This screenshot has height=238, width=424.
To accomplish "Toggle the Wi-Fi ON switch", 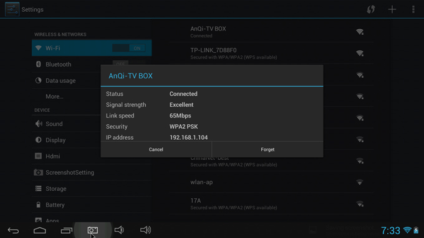I will pos(128,48).
